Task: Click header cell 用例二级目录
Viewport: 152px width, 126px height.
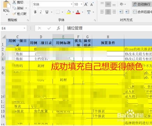Action: 41,43
